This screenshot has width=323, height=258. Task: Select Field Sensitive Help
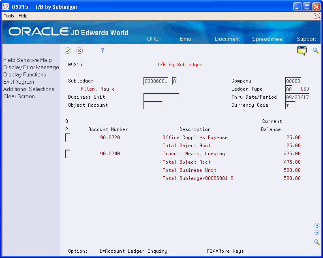pyautogui.click(x=28, y=60)
